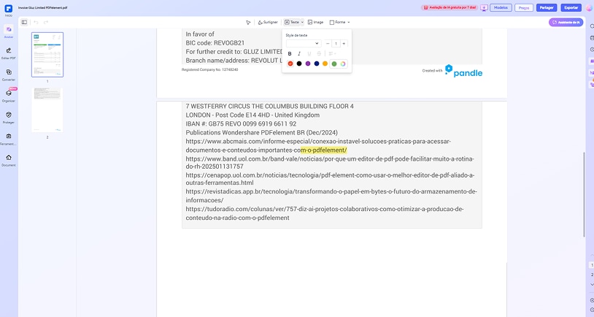594x317 pixels.
Task: Open the user profile avatar
Action: [x=589, y=7]
